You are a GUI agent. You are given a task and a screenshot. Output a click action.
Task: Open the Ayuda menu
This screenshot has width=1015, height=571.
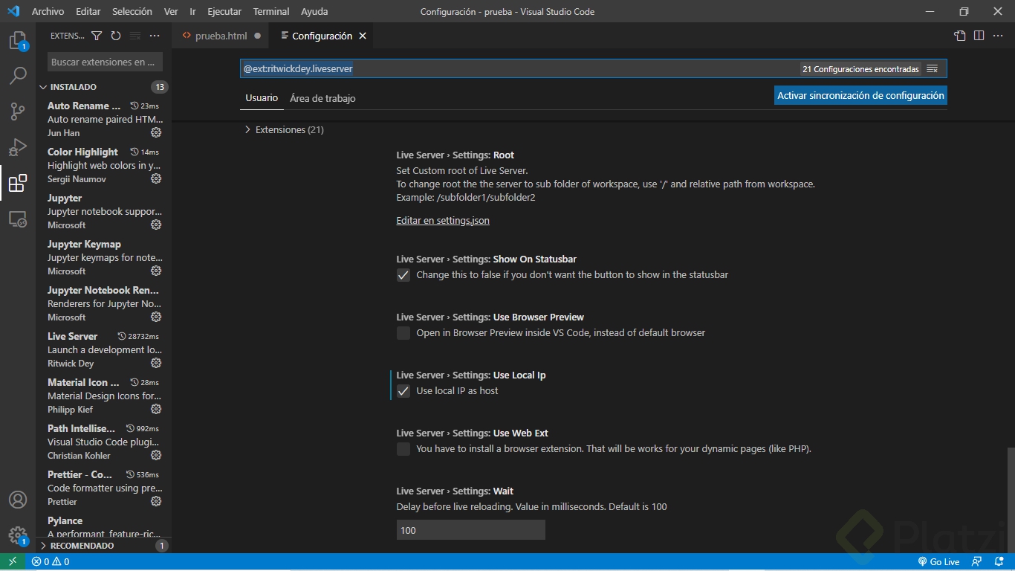[x=314, y=11]
